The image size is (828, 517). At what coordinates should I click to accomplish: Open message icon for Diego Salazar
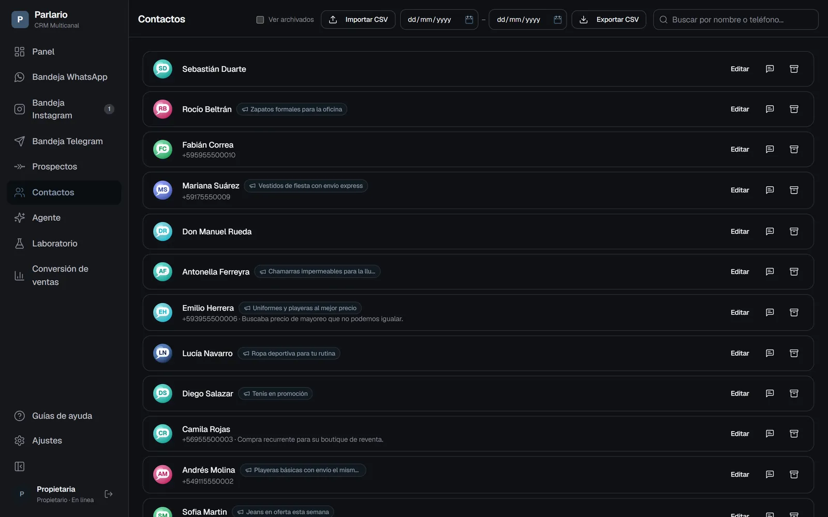pos(770,393)
